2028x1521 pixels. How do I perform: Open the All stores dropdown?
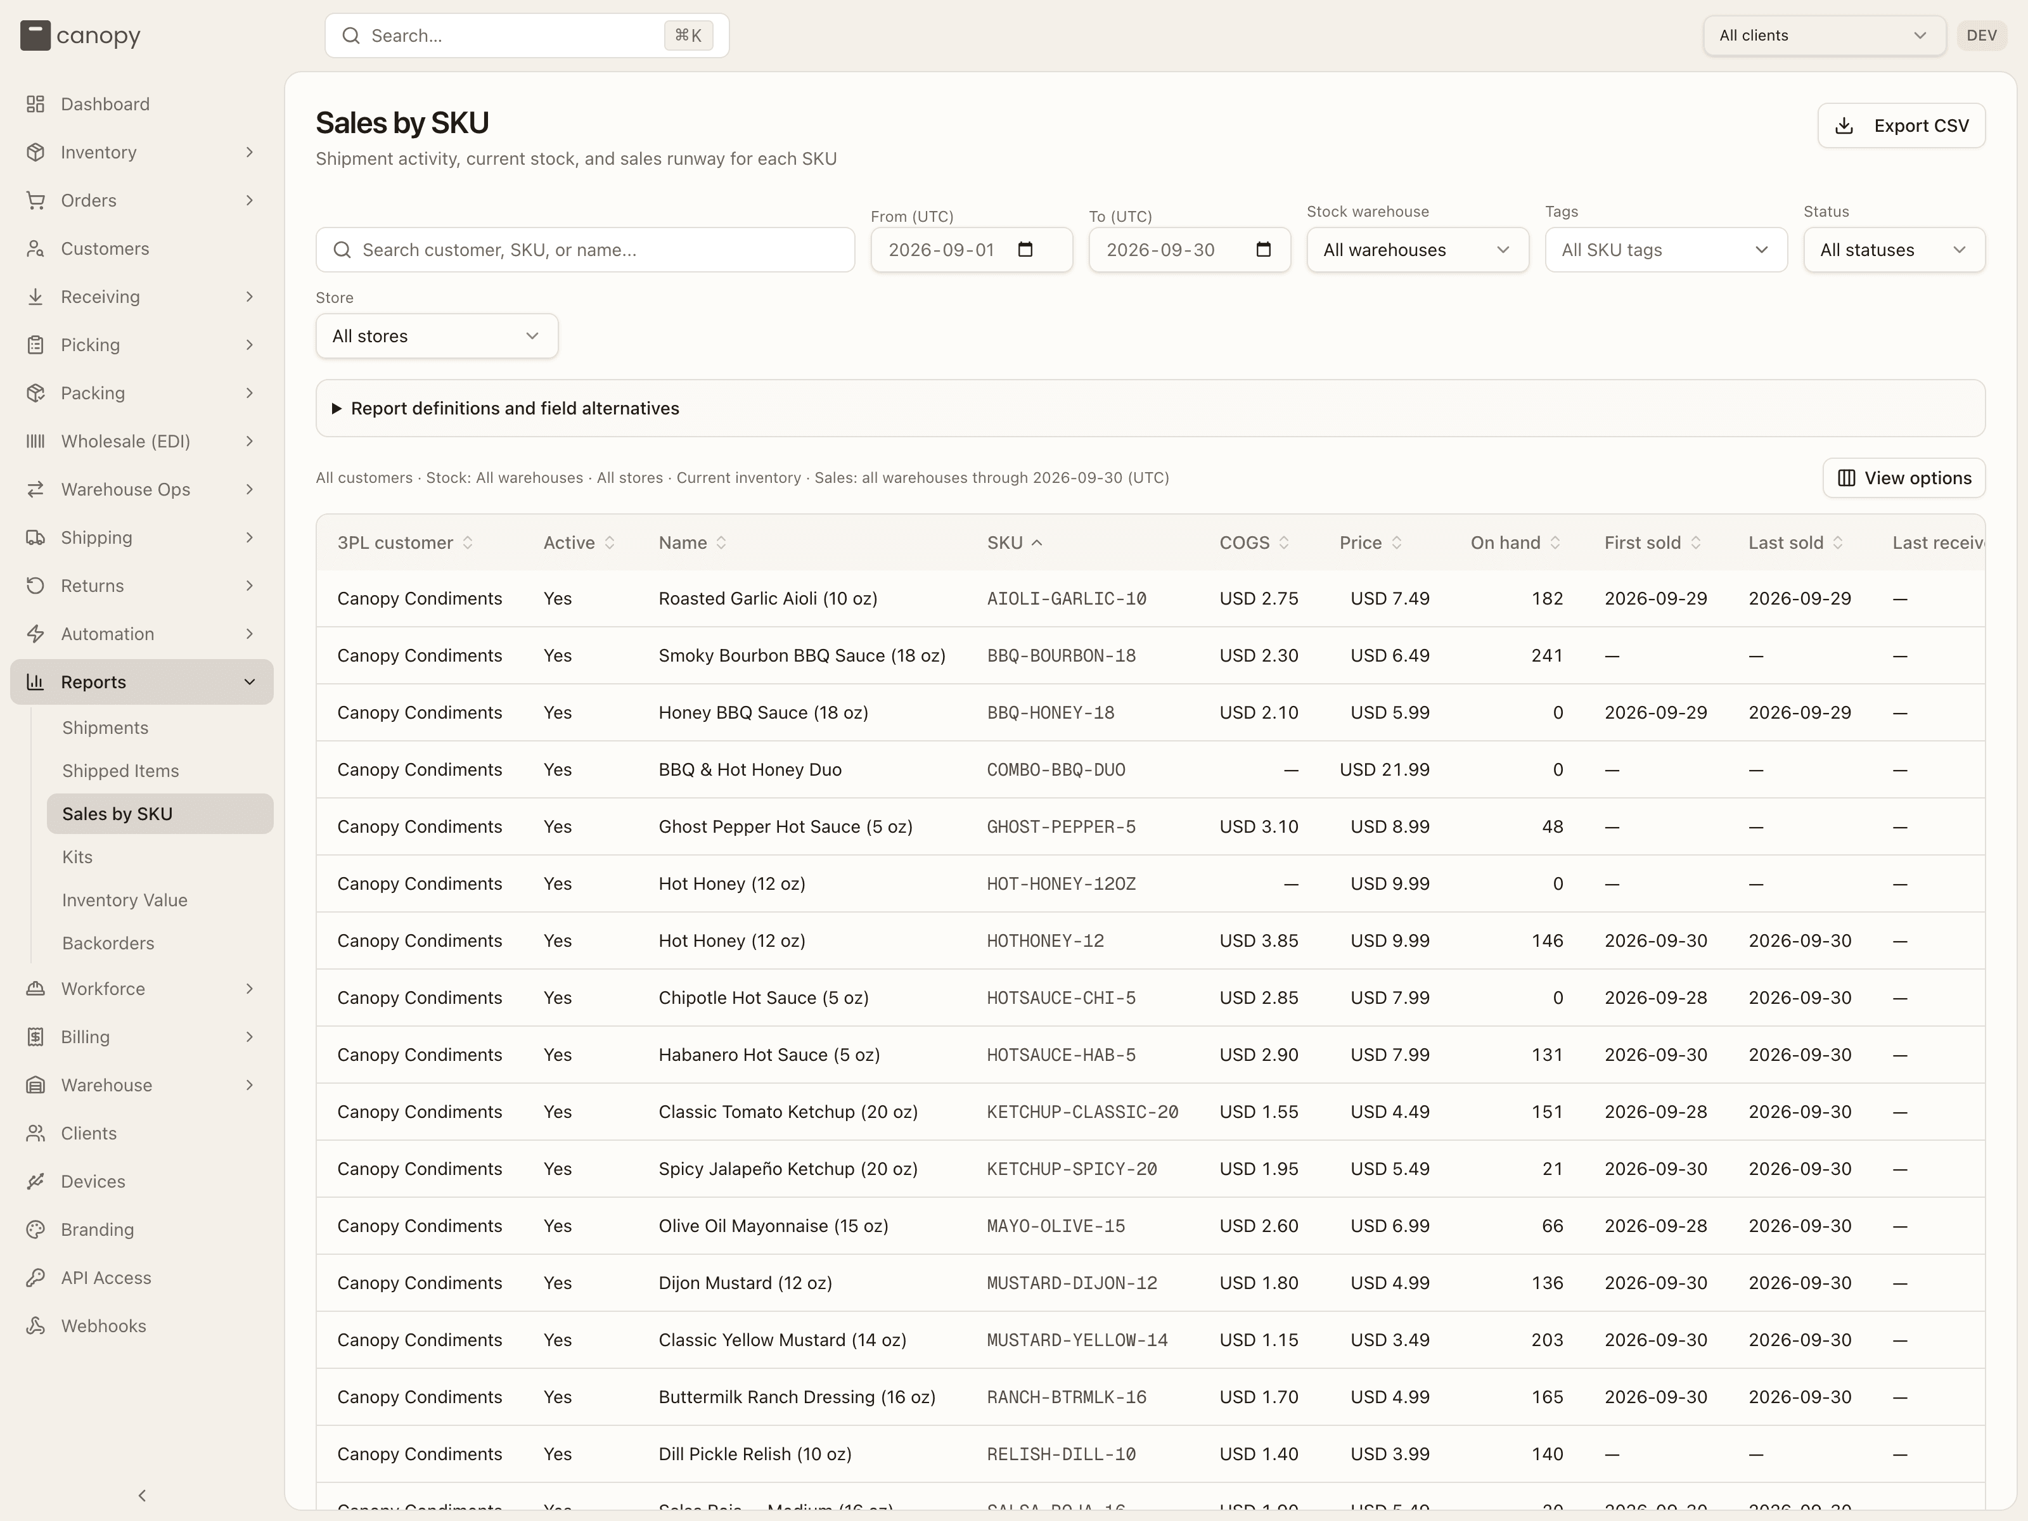437,337
